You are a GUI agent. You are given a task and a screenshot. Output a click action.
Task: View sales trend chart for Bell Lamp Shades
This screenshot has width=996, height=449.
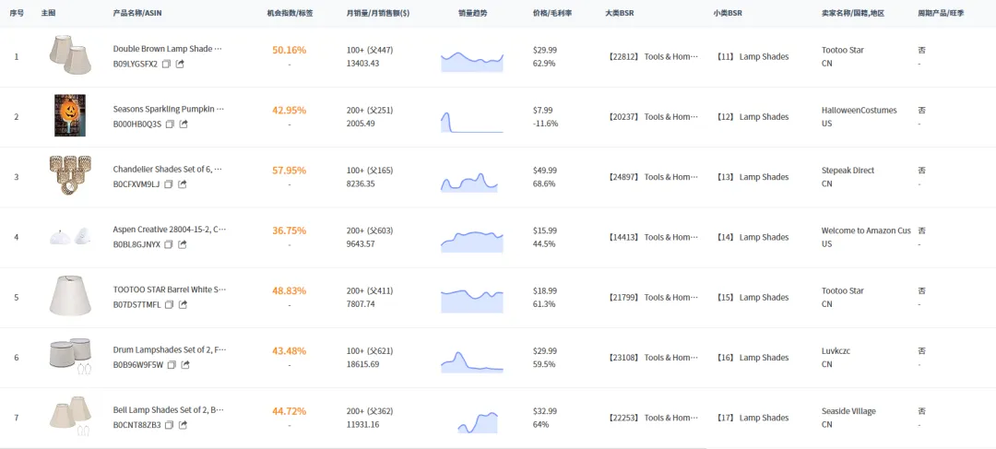coord(479,422)
